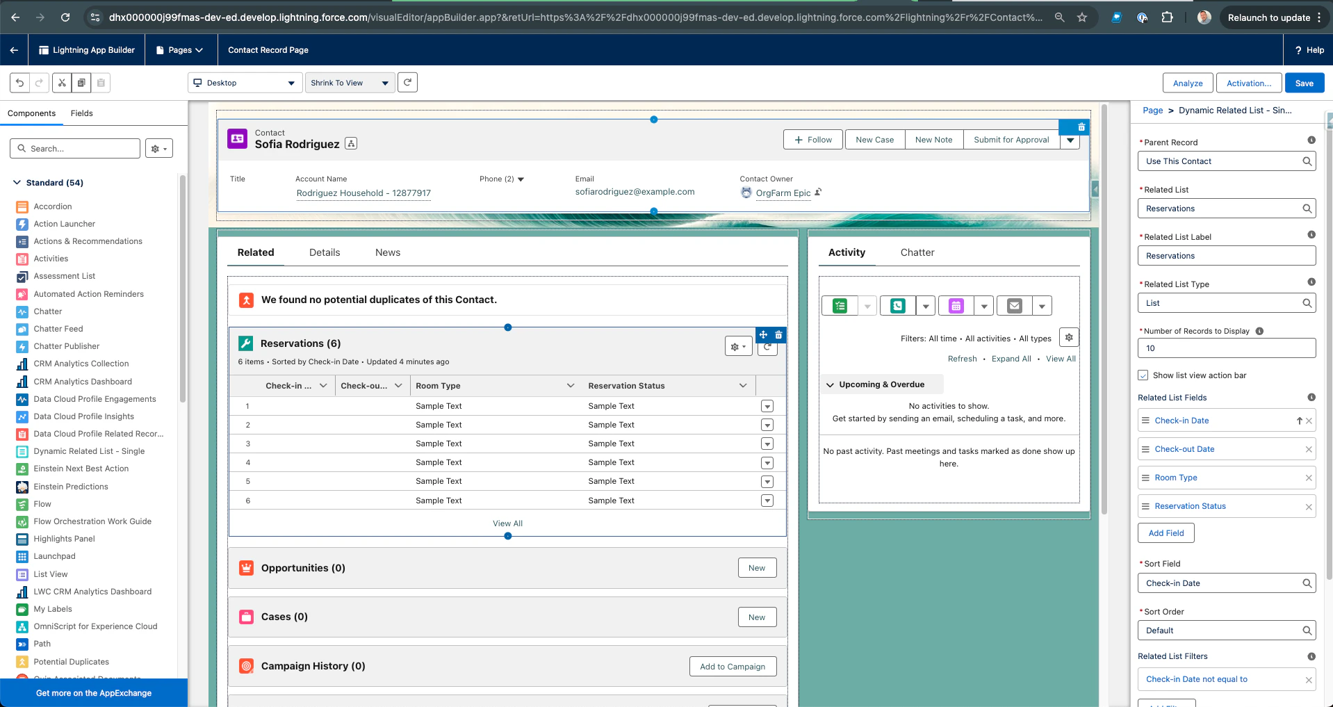Image resolution: width=1333 pixels, height=707 pixels.
Task: Click the Related List Label info icon
Action: tap(1311, 235)
